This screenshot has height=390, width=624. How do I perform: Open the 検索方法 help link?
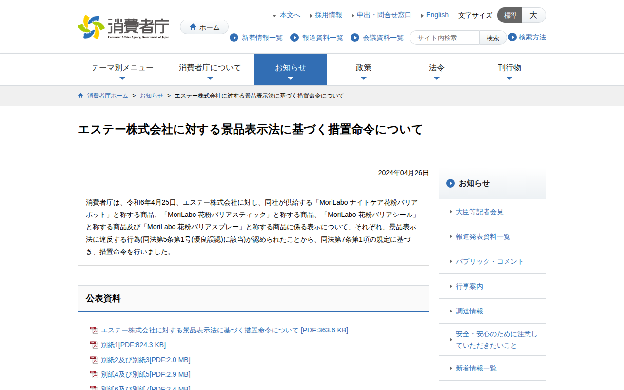[532, 37]
